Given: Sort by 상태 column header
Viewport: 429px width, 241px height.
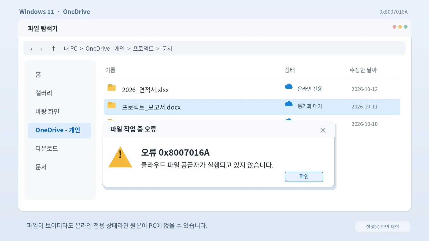Looking at the screenshot, I should tap(290, 70).
